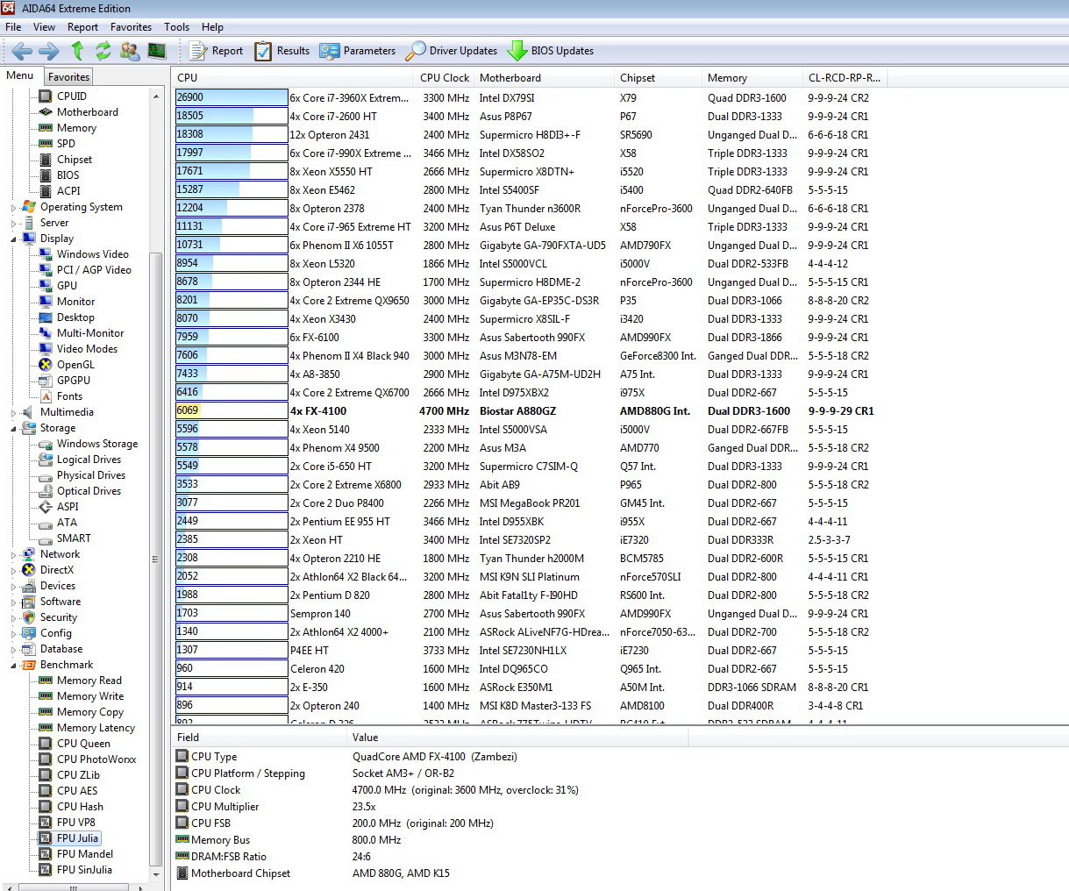
Task: Sort by the CPU column header
Action: click(x=294, y=77)
